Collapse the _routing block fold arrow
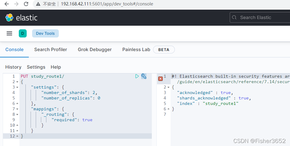 coord(17,115)
